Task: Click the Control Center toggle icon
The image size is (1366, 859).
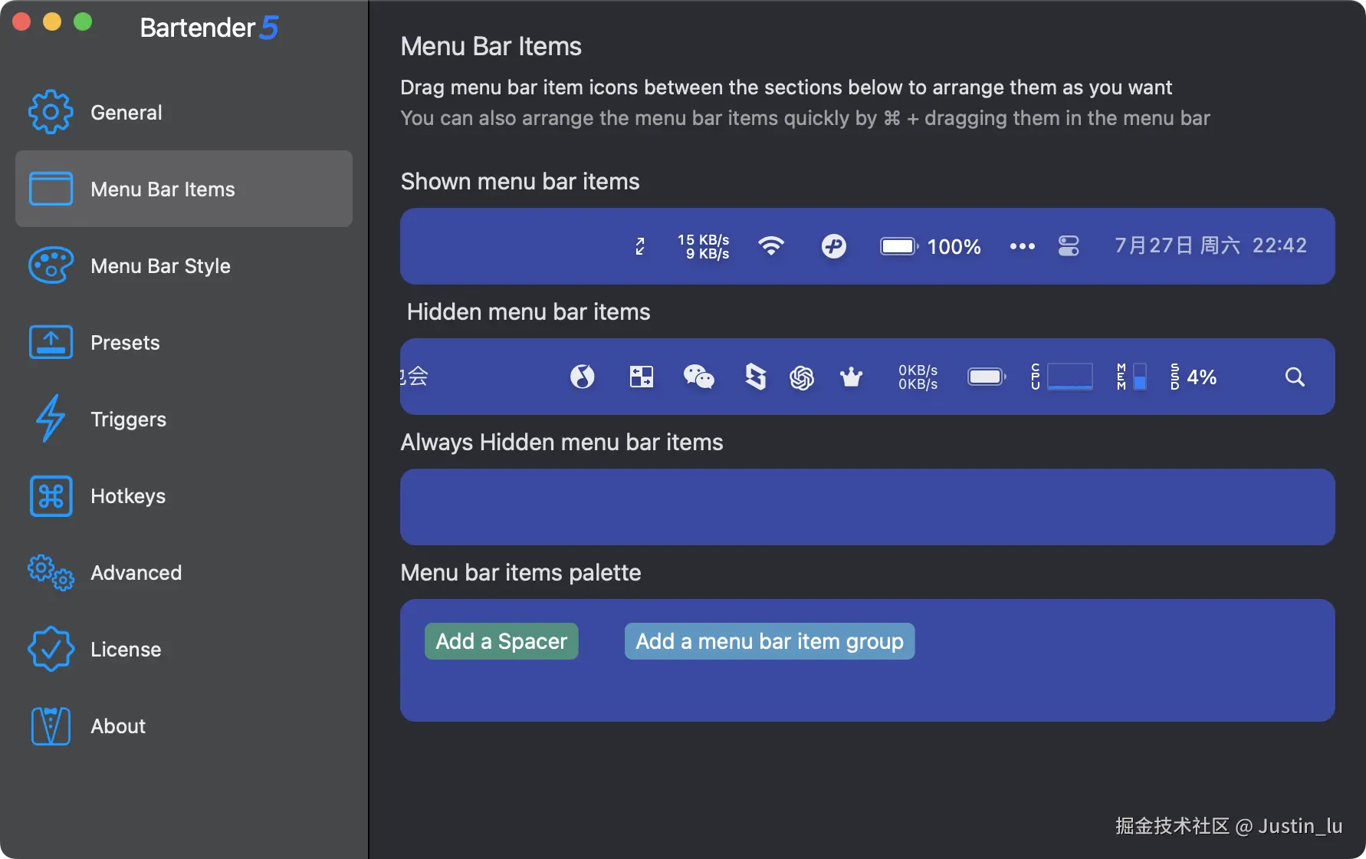Action: [1069, 246]
